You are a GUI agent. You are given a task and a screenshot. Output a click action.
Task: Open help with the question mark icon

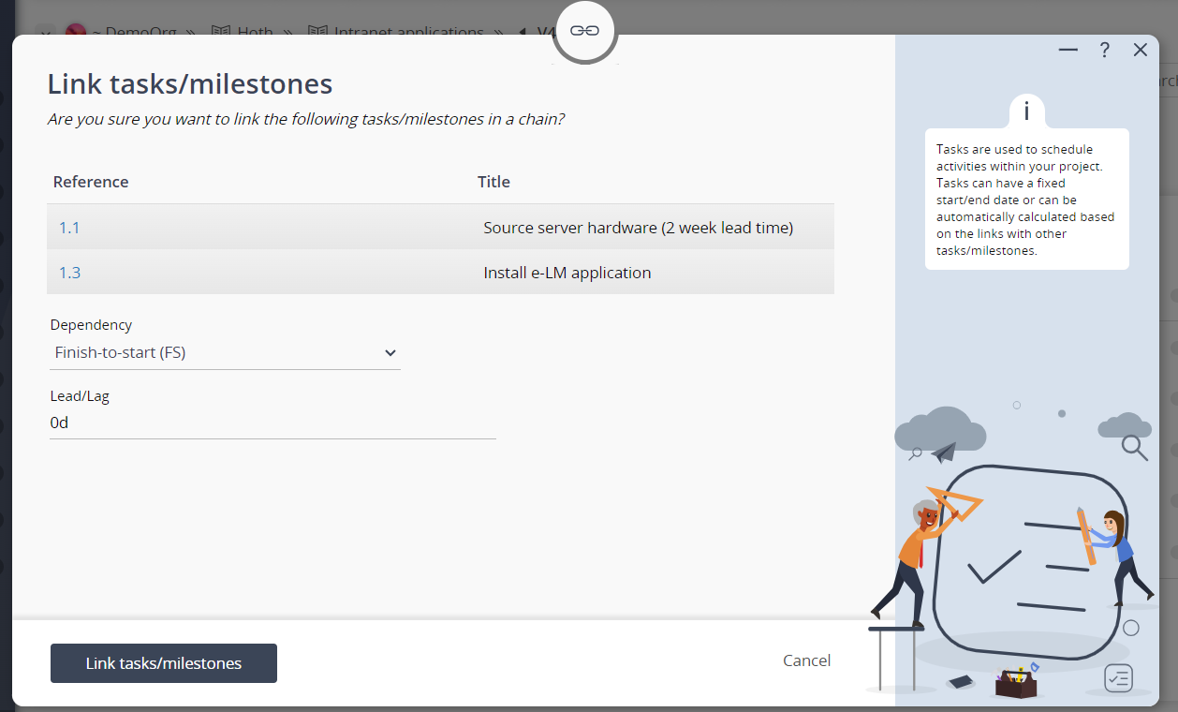pyautogui.click(x=1105, y=51)
